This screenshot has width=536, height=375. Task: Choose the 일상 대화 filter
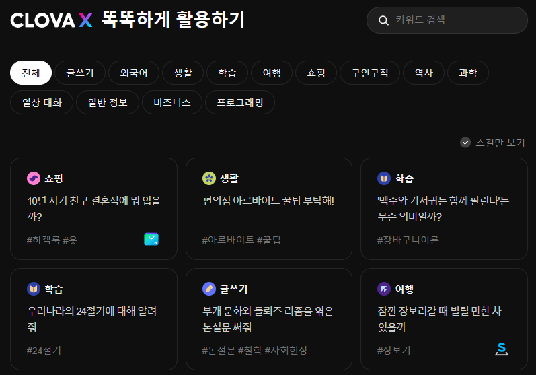coord(42,102)
